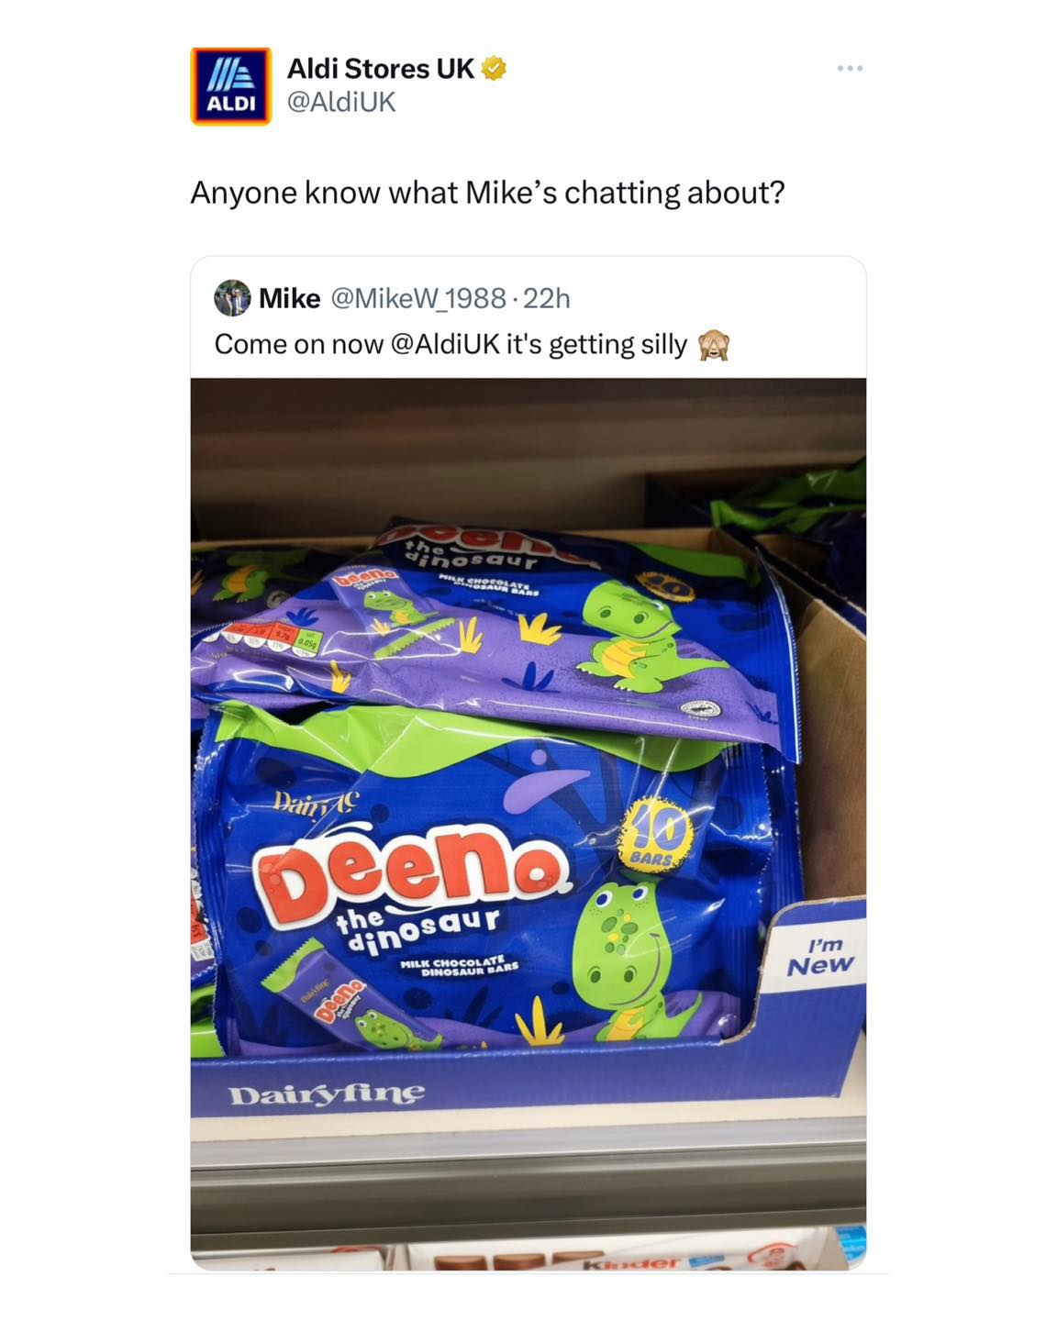Open the @AldiUK handle under the name
The width and height of the screenshot is (1057, 1321).
click(341, 102)
